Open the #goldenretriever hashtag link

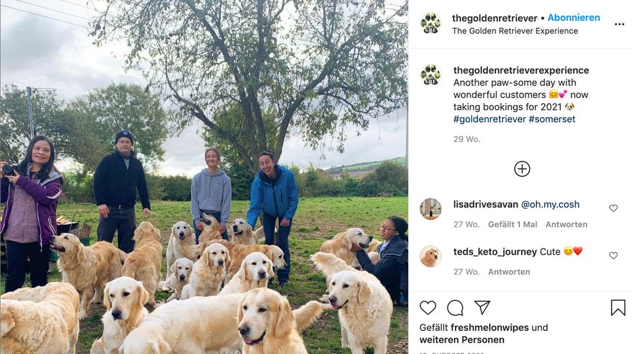coord(489,119)
